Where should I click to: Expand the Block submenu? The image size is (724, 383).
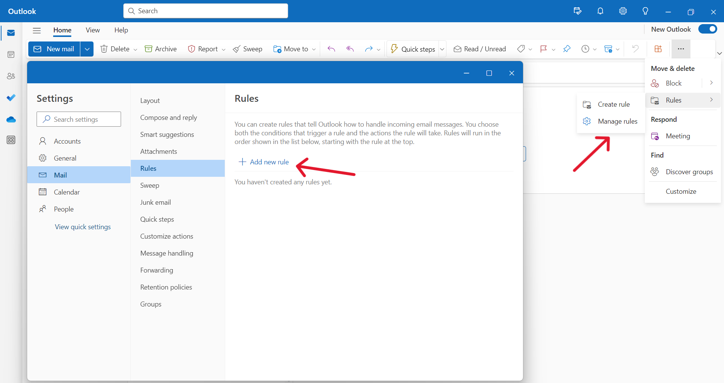[x=711, y=83]
